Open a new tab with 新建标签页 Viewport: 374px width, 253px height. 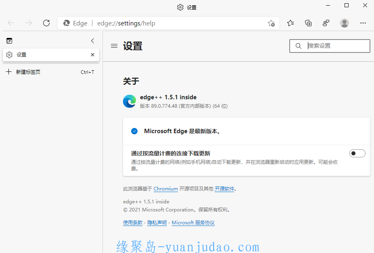[x=51, y=72]
